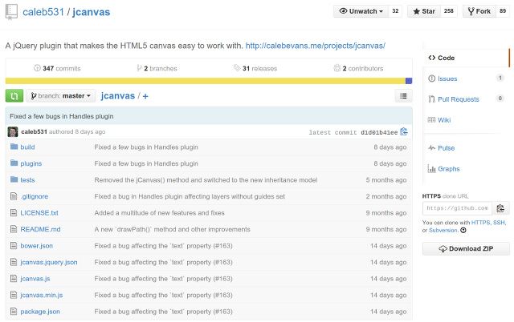Screen dimensions: 514x322
Task: Open clone URL help question mark icon
Action: pyautogui.click(x=463, y=230)
